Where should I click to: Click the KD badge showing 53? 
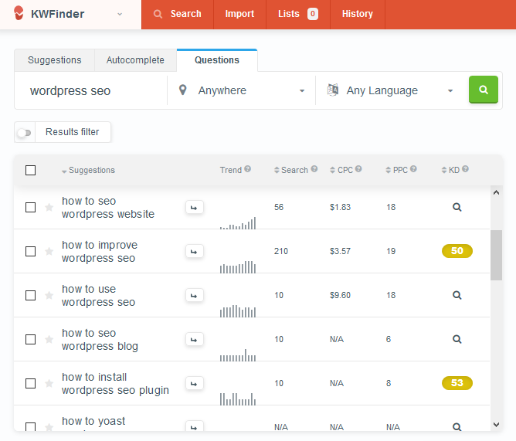(x=457, y=383)
